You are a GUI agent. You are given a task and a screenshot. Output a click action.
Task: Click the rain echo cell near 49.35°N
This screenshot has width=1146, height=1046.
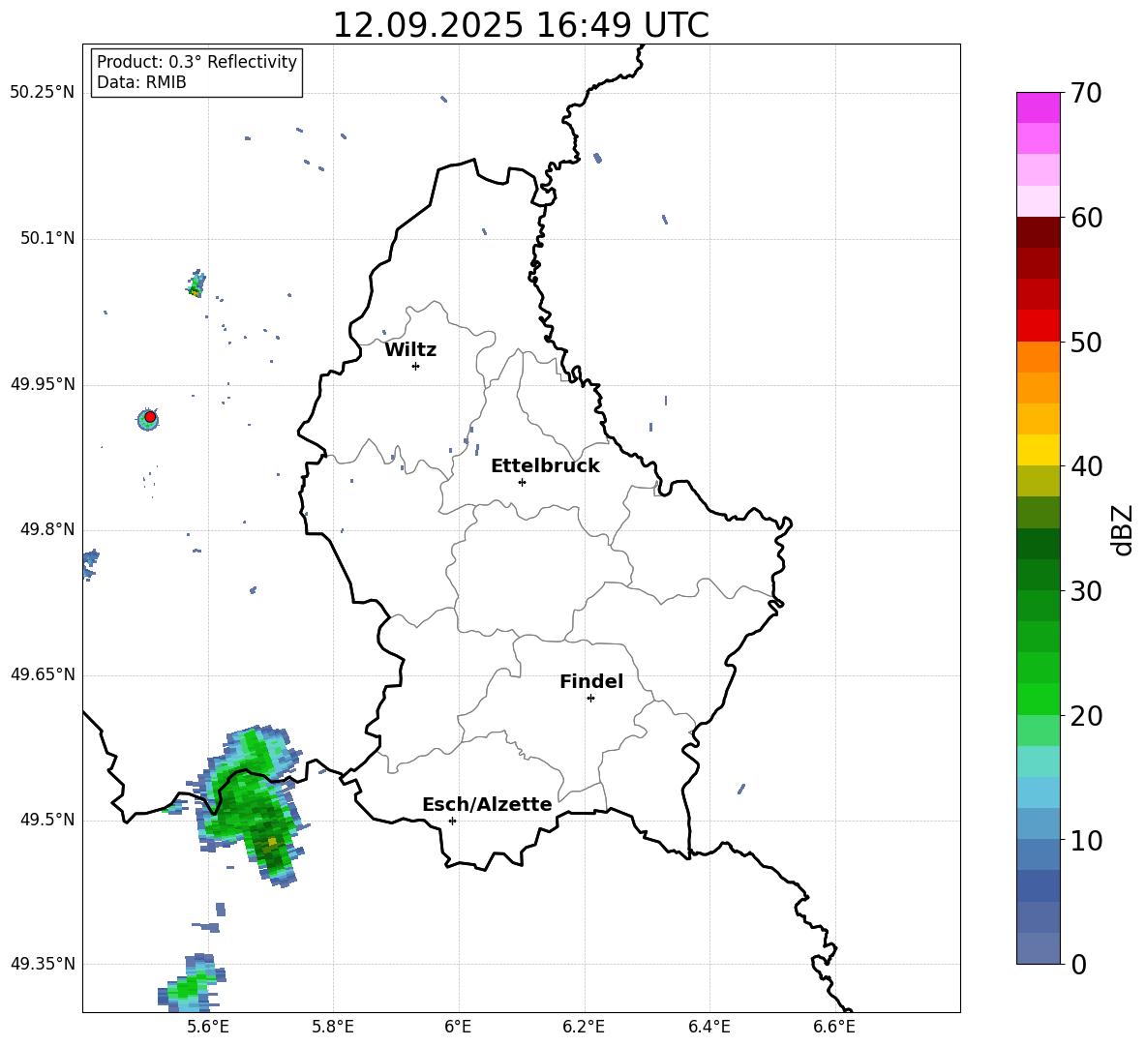pyautogui.click(x=190, y=982)
